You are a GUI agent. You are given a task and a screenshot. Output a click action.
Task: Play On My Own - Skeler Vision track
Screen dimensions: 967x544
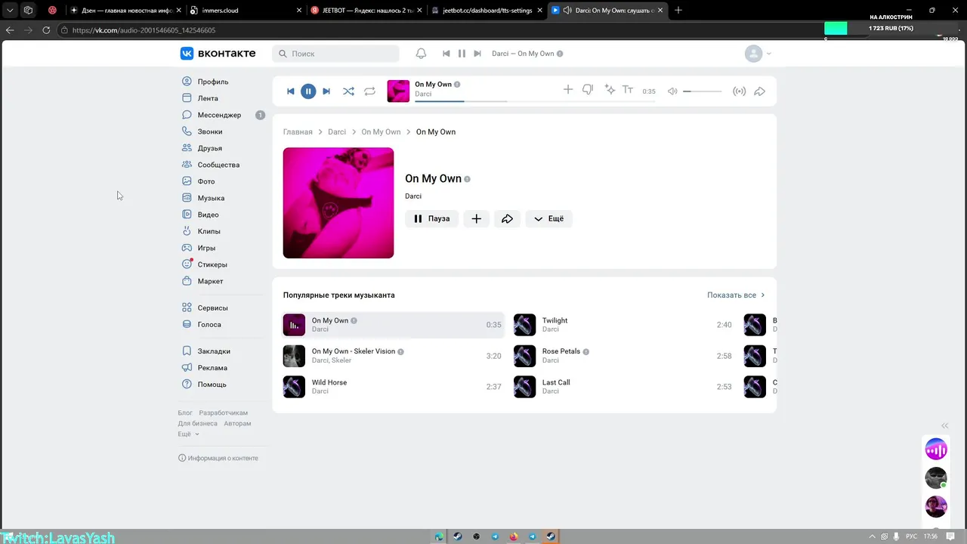(392, 356)
